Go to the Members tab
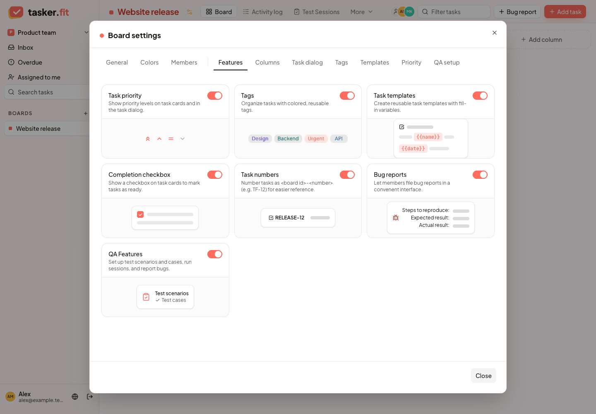 click(x=184, y=63)
